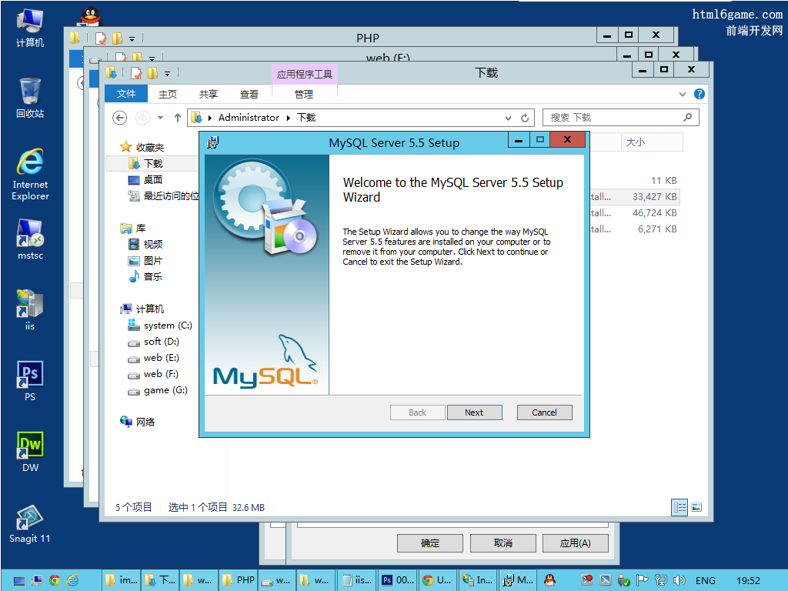The width and height of the screenshot is (788, 591).
Task: Open the 共享 ribbon tab
Action: 208,94
